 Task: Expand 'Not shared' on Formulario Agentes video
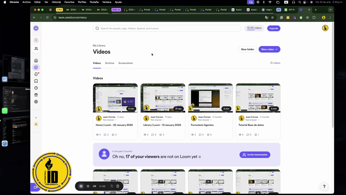coord(204,120)
